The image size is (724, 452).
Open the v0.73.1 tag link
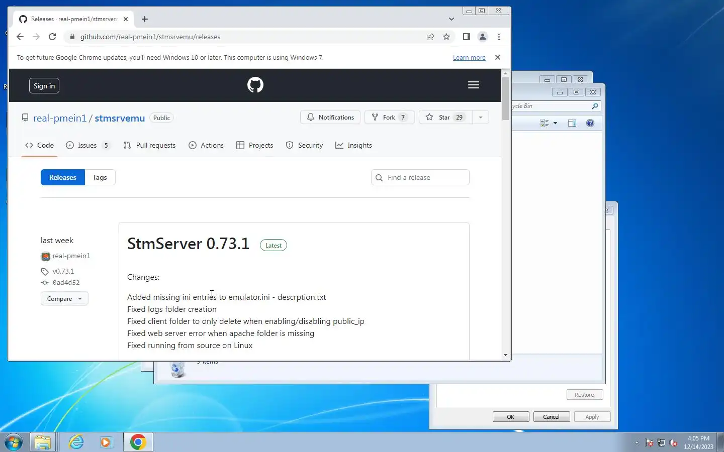pyautogui.click(x=63, y=271)
